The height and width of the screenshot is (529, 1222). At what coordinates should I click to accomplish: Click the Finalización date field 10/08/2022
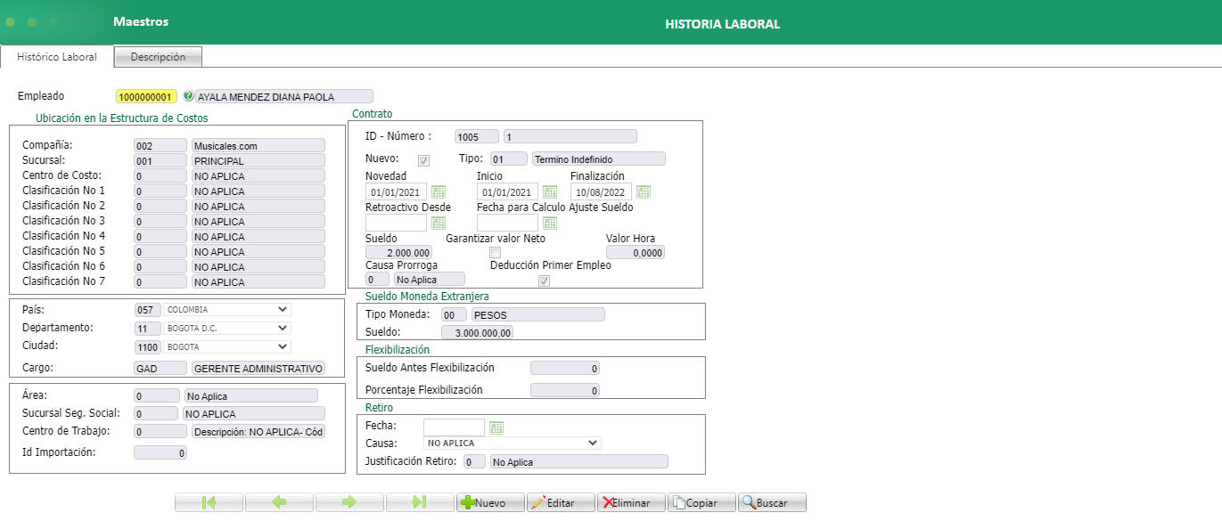pyautogui.click(x=602, y=192)
